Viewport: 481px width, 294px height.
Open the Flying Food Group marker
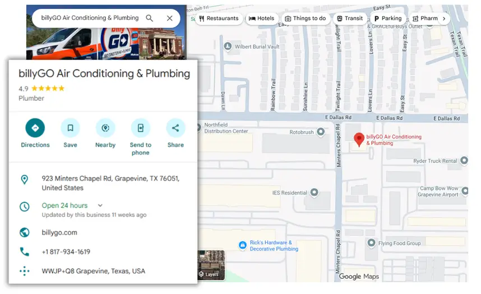(371, 243)
